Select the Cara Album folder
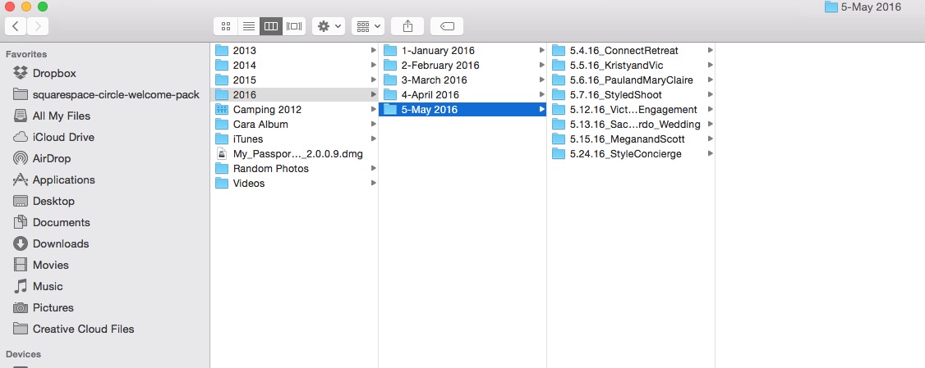Viewport: 925px width, 368px height. click(294, 125)
